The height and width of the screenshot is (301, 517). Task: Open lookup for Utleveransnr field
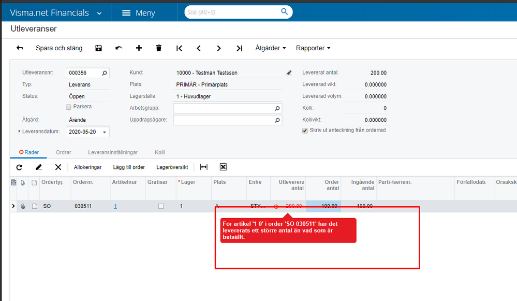105,73
